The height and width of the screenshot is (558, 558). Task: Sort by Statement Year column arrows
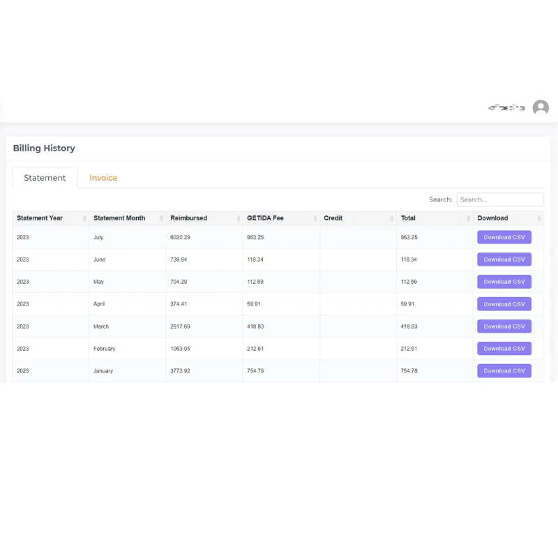click(84, 218)
